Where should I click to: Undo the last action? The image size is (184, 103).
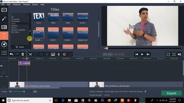pos(11,54)
